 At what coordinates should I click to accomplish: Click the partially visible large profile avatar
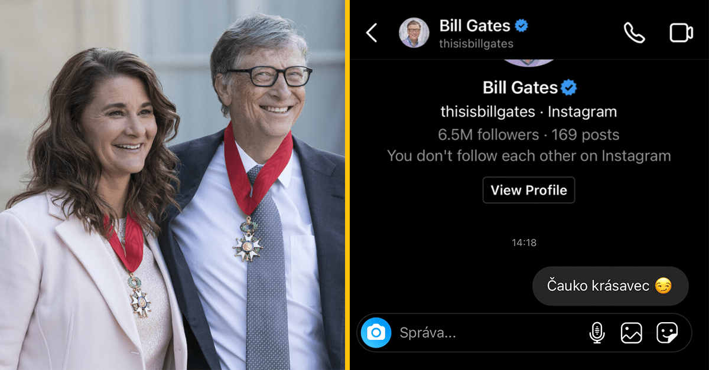pos(529,63)
